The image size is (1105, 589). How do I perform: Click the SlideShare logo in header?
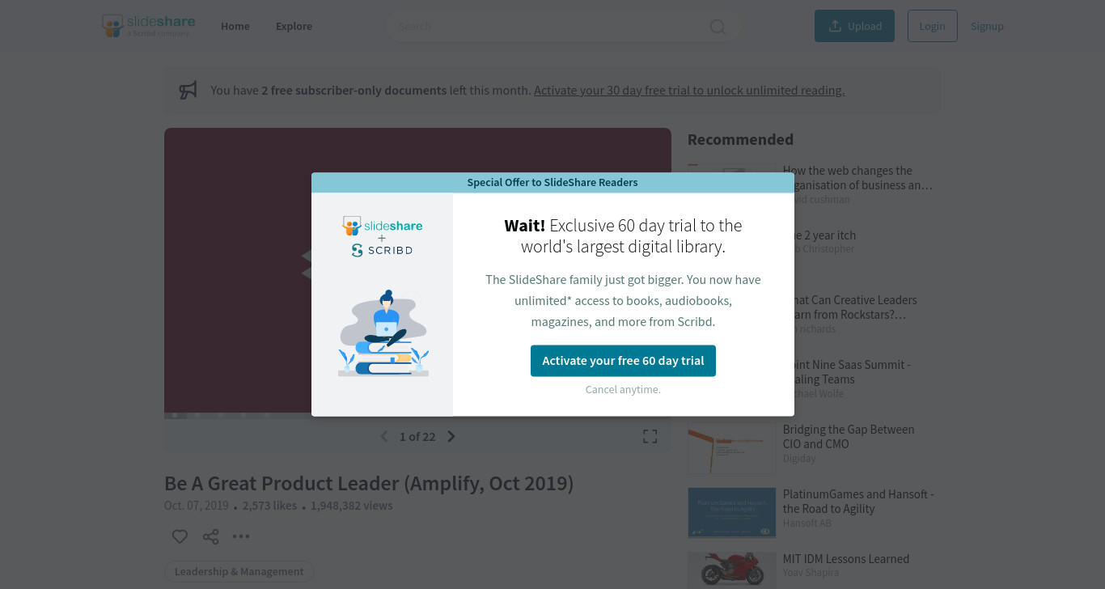[x=149, y=26]
